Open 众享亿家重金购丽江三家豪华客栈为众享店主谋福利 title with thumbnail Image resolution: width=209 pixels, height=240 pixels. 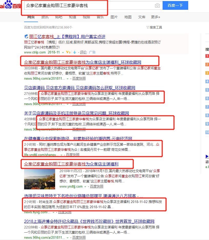pyautogui.click(x=71, y=164)
